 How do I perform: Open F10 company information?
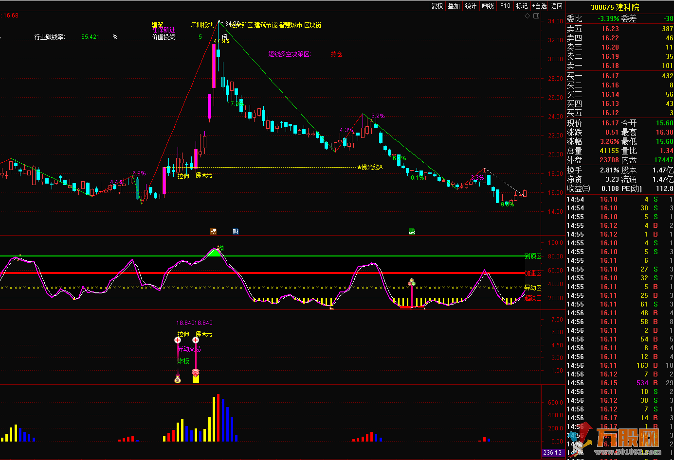(505, 6)
